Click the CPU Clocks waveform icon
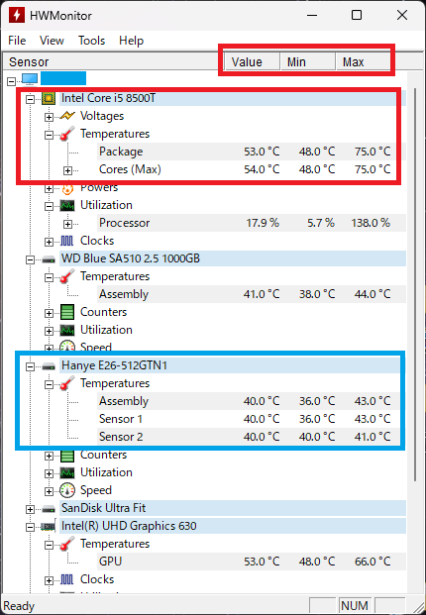 pyautogui.click(x=67, y=241)
